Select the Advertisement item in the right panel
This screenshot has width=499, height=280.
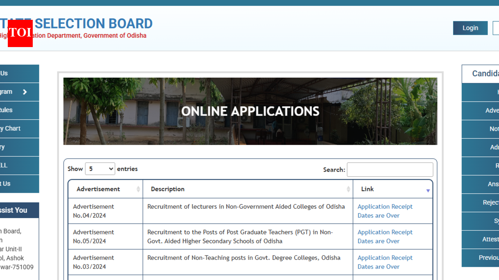[487, 110]
